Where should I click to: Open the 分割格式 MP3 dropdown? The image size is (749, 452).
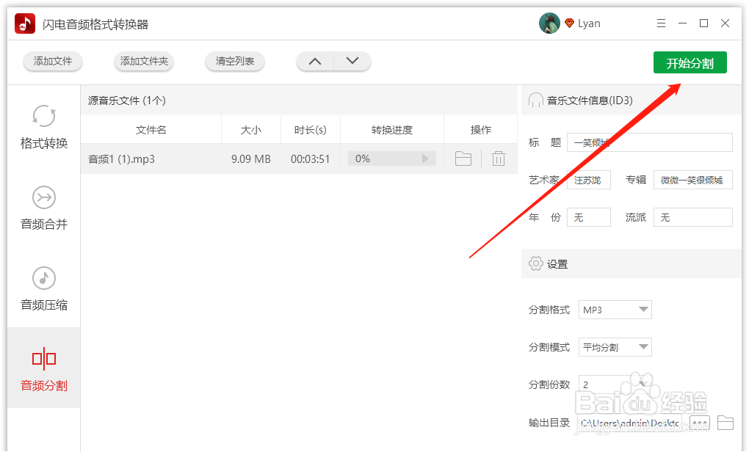[615, 310]
